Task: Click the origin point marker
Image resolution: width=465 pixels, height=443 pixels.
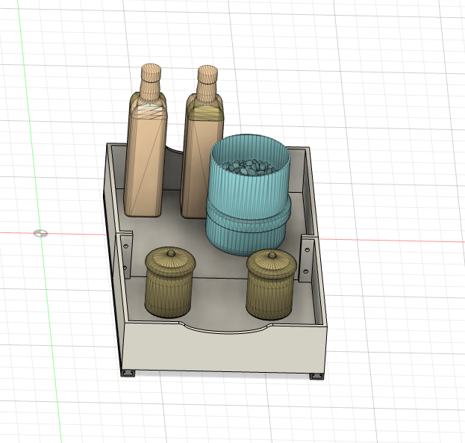Action: pyautogui.click(x=40, y=233)
